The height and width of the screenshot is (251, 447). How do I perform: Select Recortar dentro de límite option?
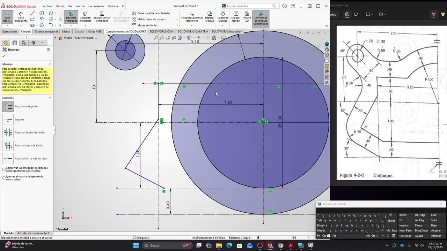[8, 132]
